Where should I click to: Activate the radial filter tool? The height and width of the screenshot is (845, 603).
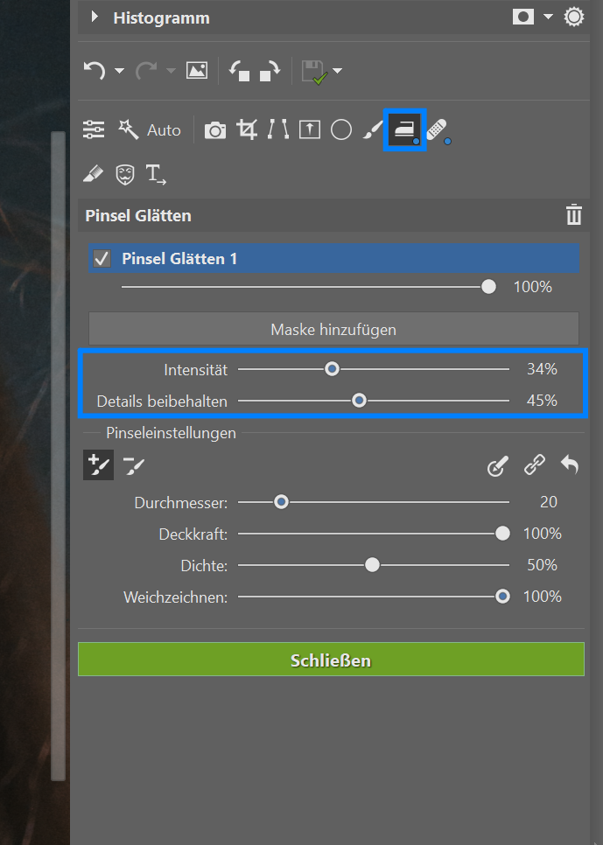pyautogui.click(x=341, y=129)
